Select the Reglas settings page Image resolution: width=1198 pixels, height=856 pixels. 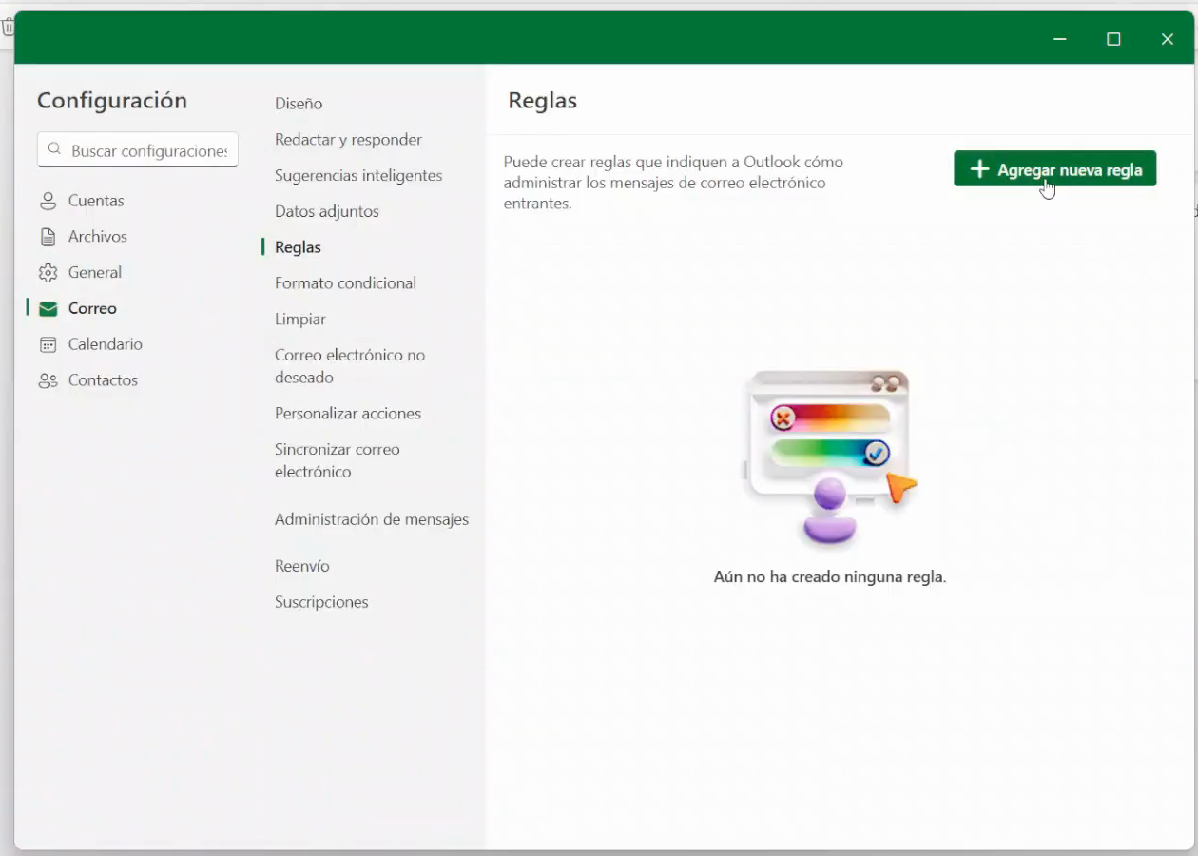point(298,247)
